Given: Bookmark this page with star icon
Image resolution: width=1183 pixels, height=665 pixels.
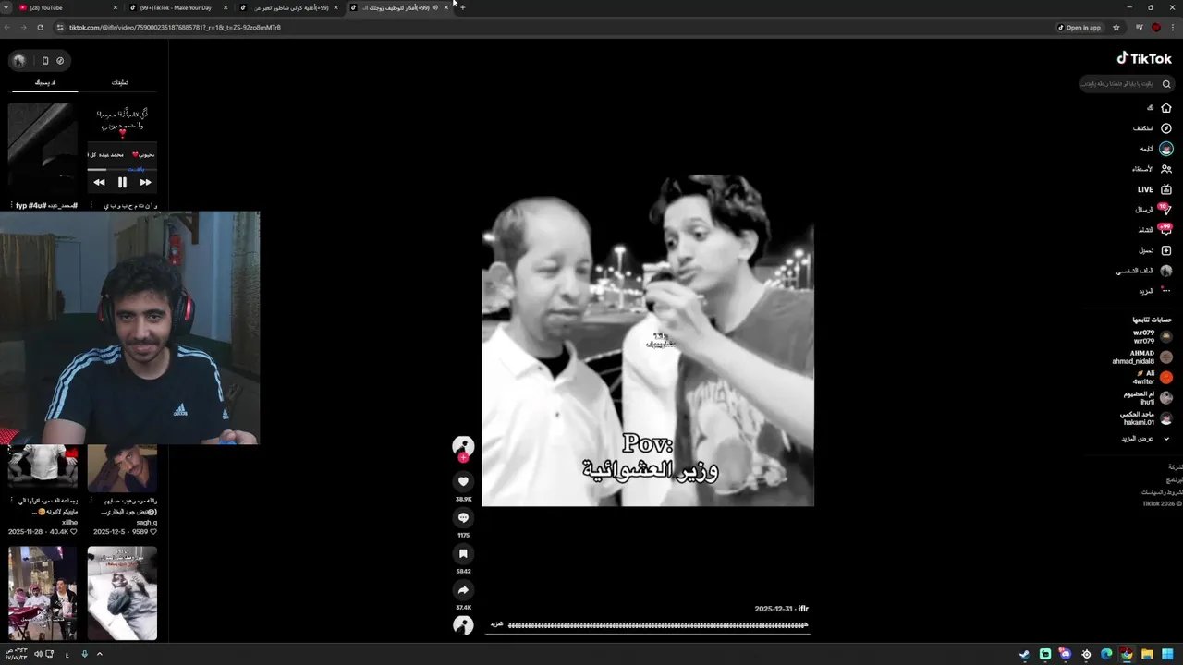Looking at the screenshot, I should pos(1116,28).
